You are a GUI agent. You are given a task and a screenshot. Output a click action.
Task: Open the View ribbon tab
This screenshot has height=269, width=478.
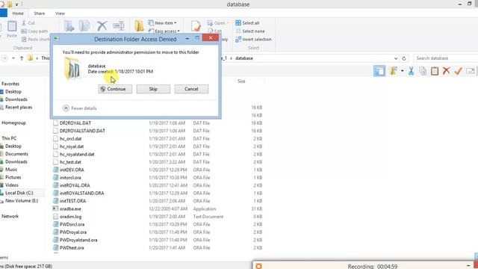point(60,13)
